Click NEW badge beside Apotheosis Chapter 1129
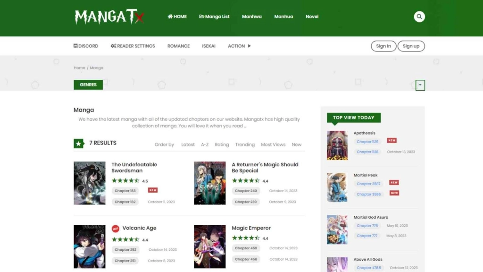 click(x=391, y=140)
